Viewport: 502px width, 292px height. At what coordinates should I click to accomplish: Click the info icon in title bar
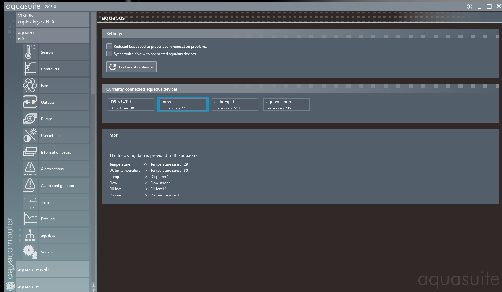pyautogui.click(x=469, y=6)
